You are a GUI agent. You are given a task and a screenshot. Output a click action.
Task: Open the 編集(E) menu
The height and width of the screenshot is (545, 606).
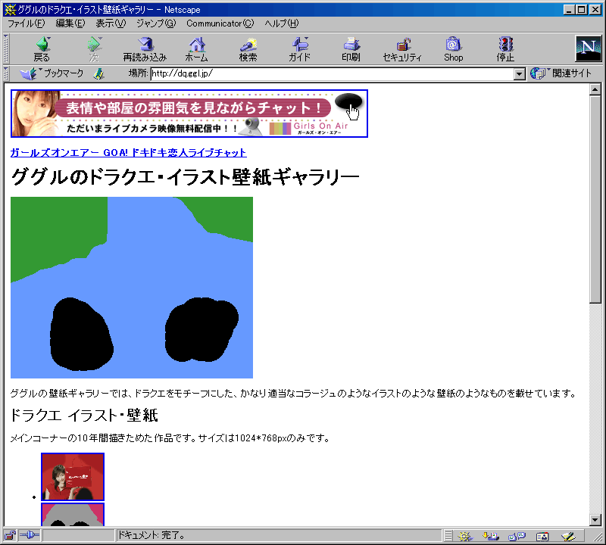pyautogui.click(x=70, y=23)
